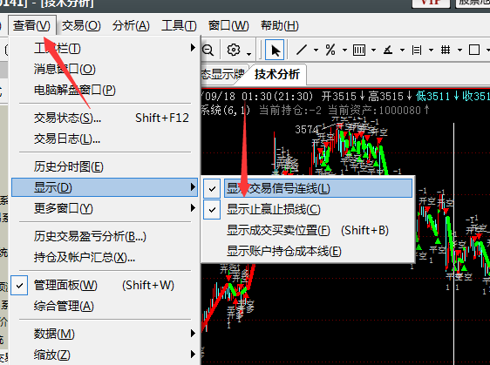
Task: Expand the 缩放(Z) submenu arrow
Action: pos(194,355)
